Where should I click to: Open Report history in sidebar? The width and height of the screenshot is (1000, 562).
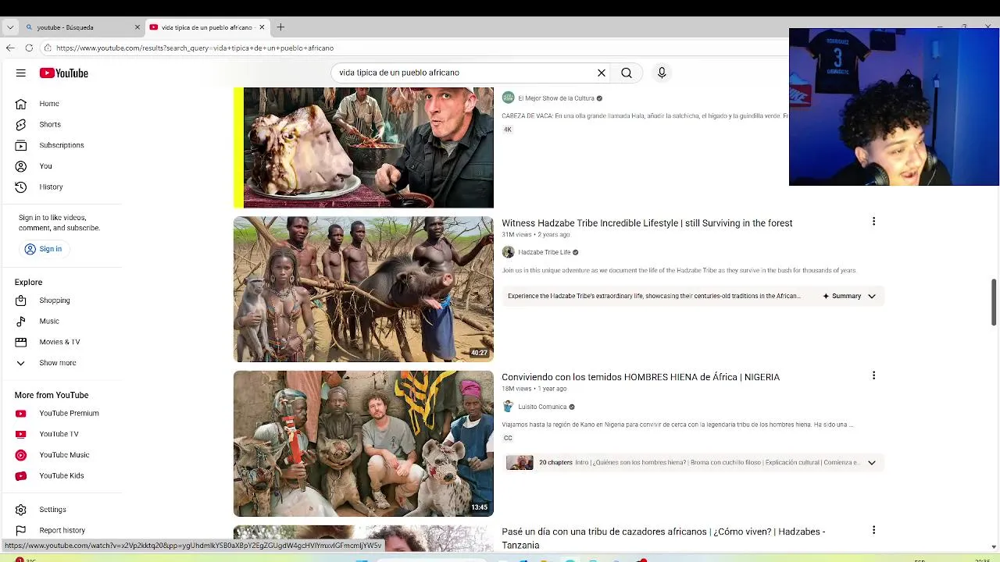click(62, 530)
